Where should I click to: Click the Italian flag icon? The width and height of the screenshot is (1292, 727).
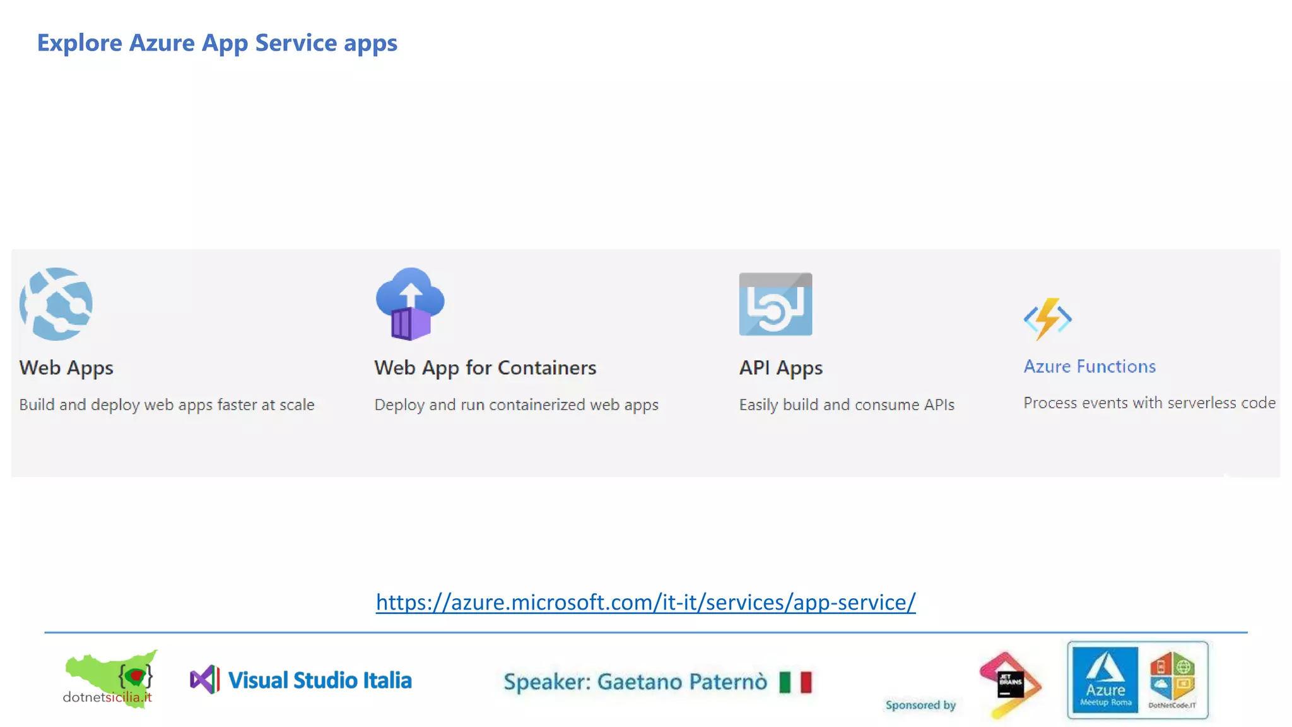click(x=796, y=682)
